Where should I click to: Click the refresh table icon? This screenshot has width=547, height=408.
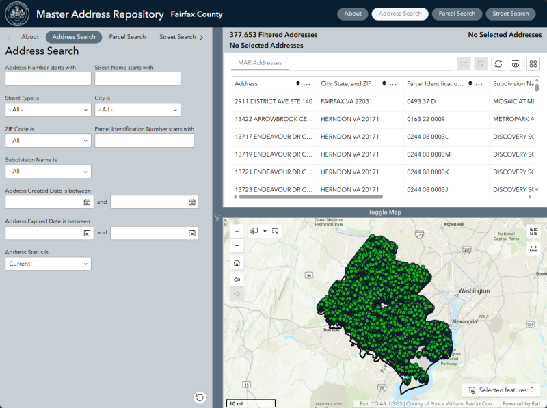click(x=498, y=64)
